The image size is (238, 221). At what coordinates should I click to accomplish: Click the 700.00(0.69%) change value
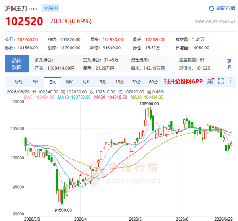click(x=71, y=21)
